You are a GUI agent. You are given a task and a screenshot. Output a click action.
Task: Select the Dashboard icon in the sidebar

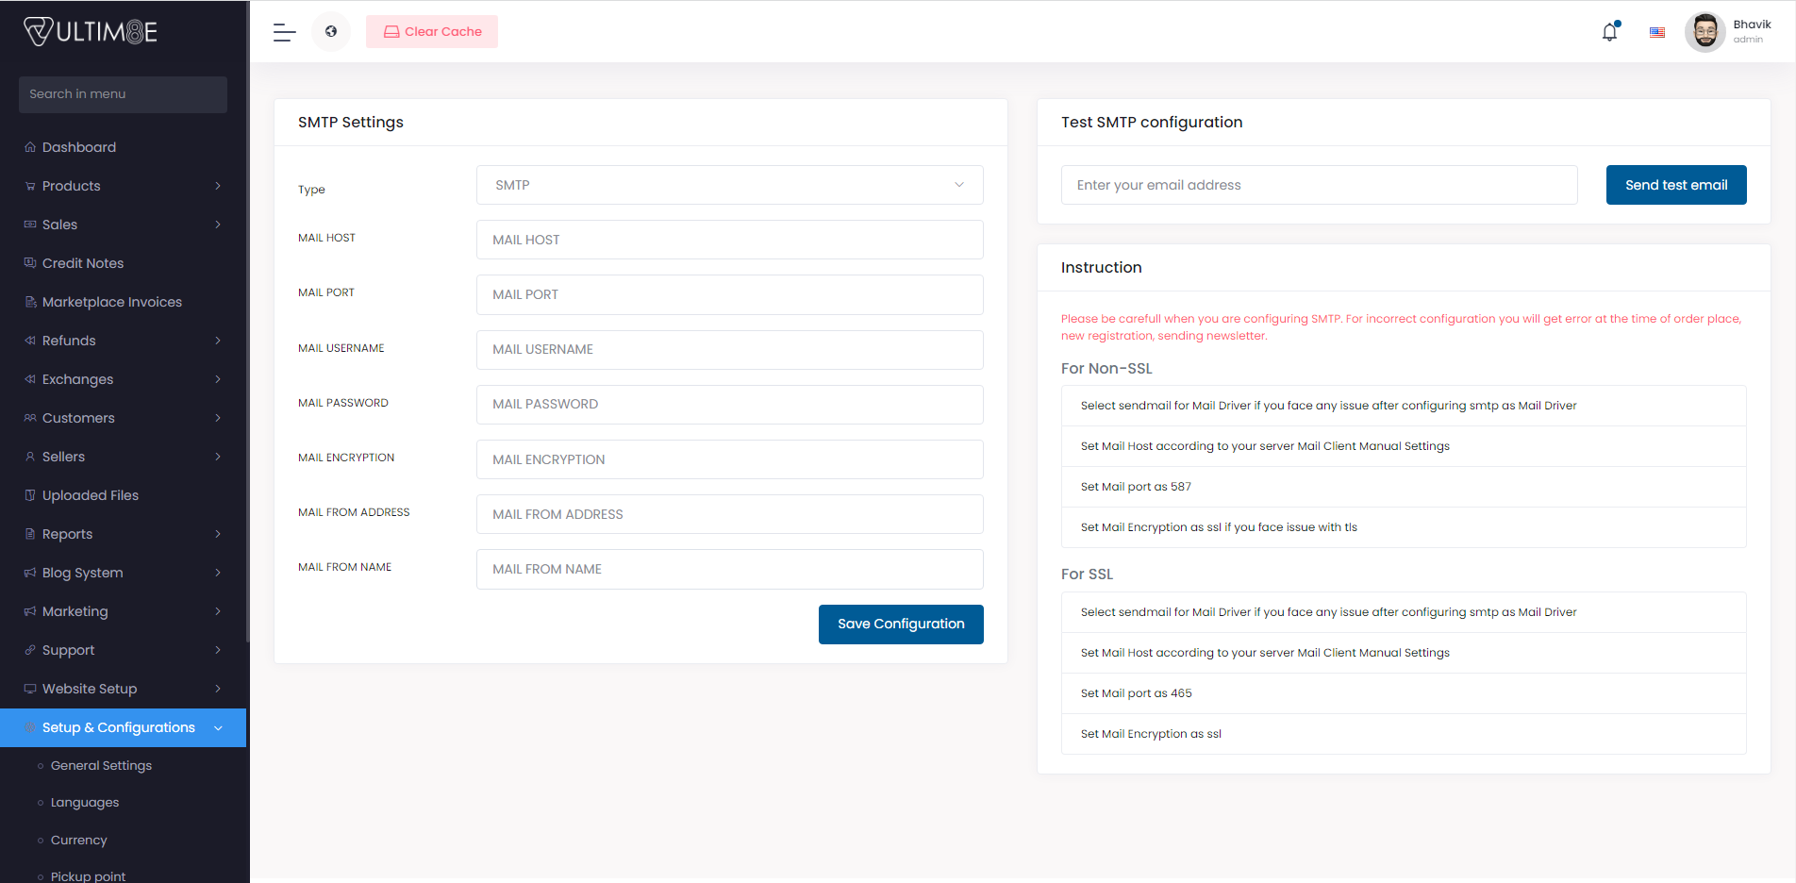tap(29, 146)
